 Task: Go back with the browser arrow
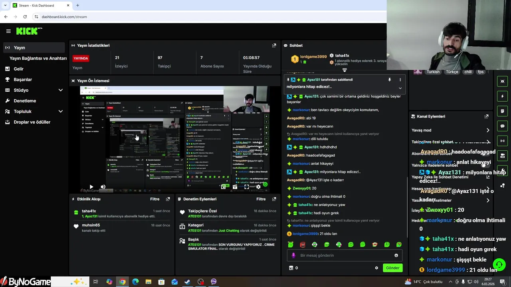point(6,17)
